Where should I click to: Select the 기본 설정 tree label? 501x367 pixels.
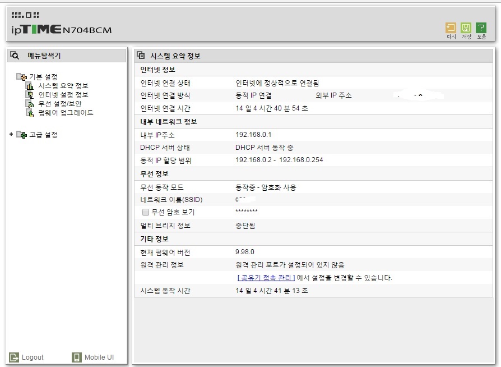pos(44,77)
